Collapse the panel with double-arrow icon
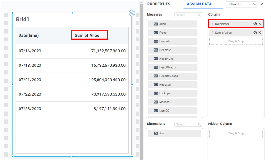This screenshot has width=265, height=160. point(262,4)
